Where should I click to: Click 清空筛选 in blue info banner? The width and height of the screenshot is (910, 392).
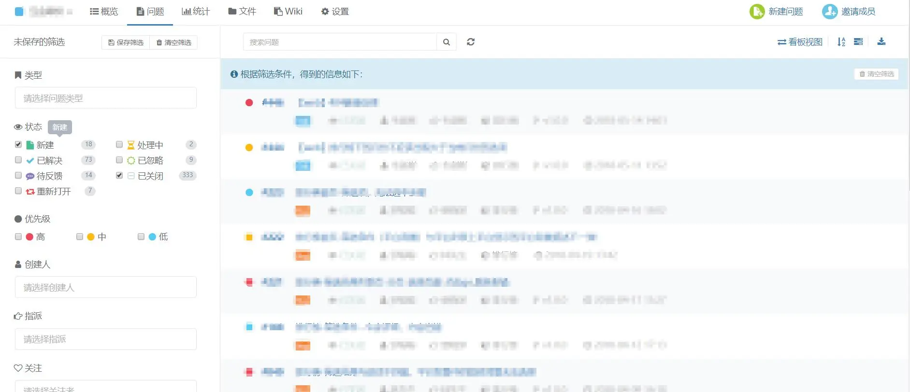click(x=877, y=74)
